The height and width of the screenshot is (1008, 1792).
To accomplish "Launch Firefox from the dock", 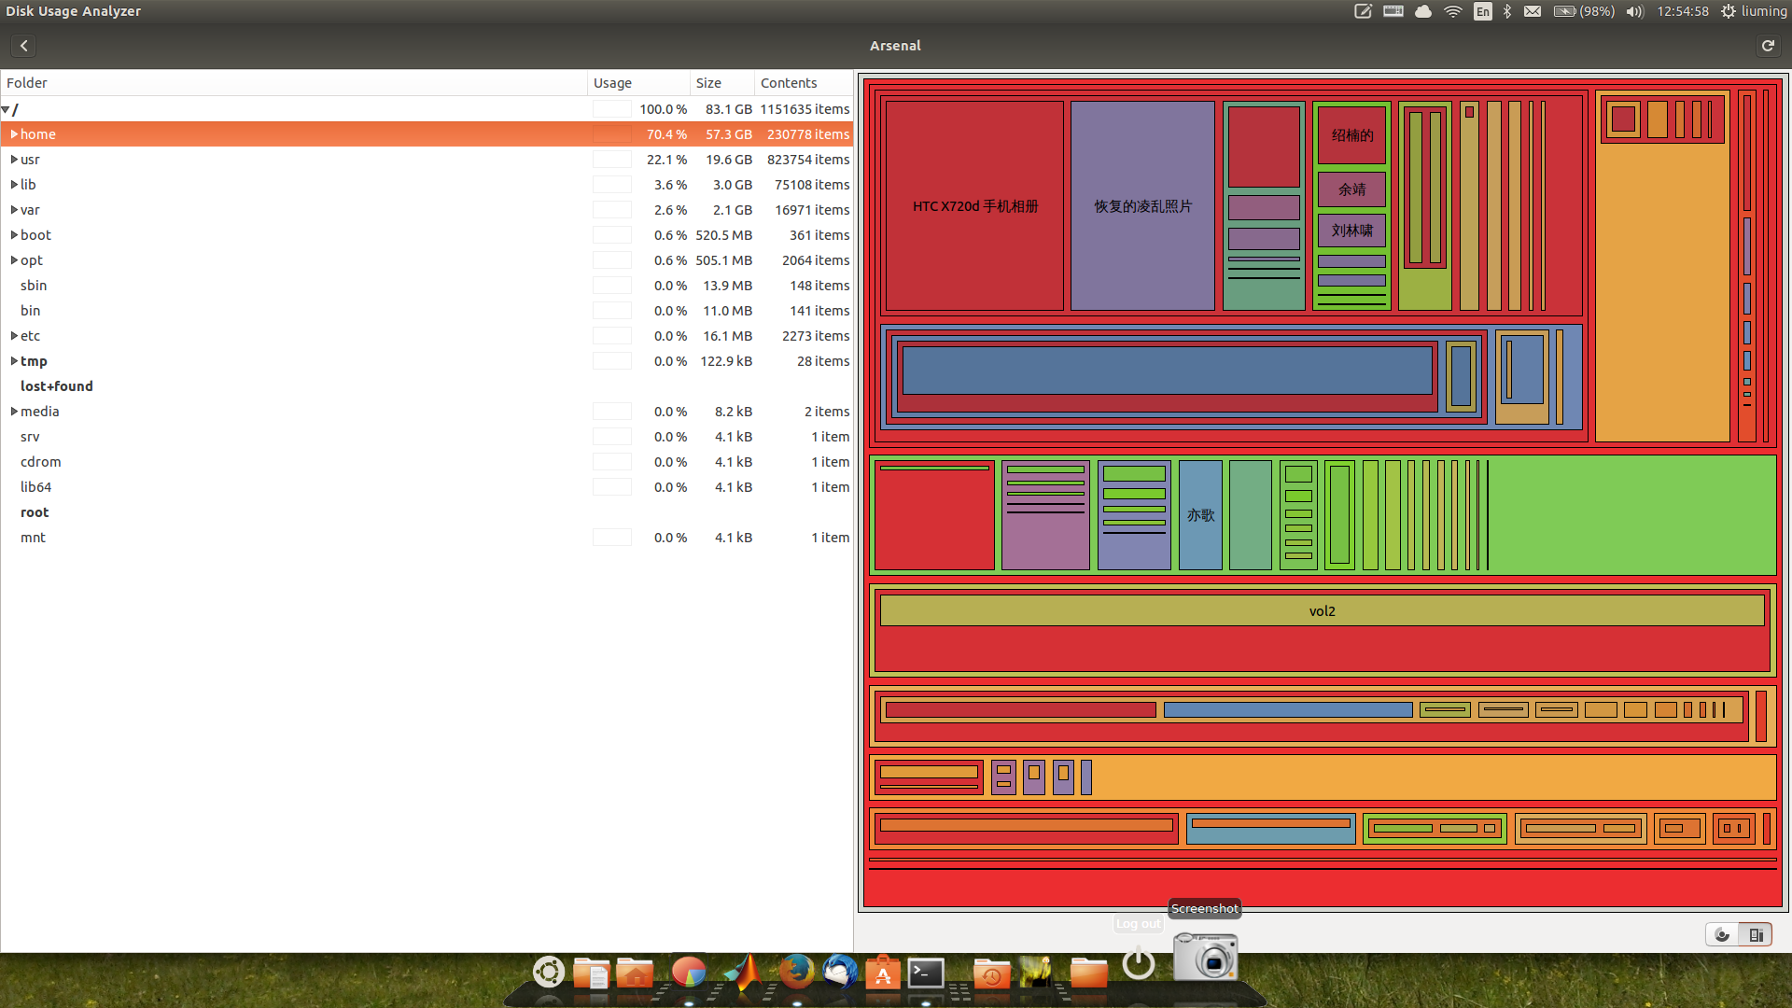I will coord(796,973).
